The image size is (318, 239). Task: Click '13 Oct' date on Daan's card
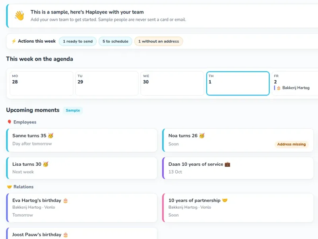pos(175,172)
